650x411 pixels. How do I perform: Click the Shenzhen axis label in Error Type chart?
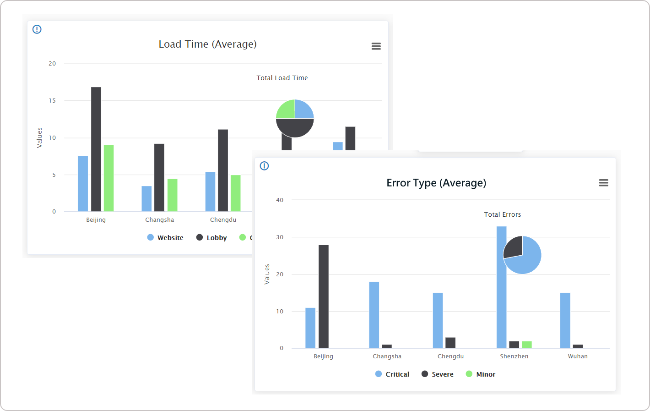click(x=514, y=356)
